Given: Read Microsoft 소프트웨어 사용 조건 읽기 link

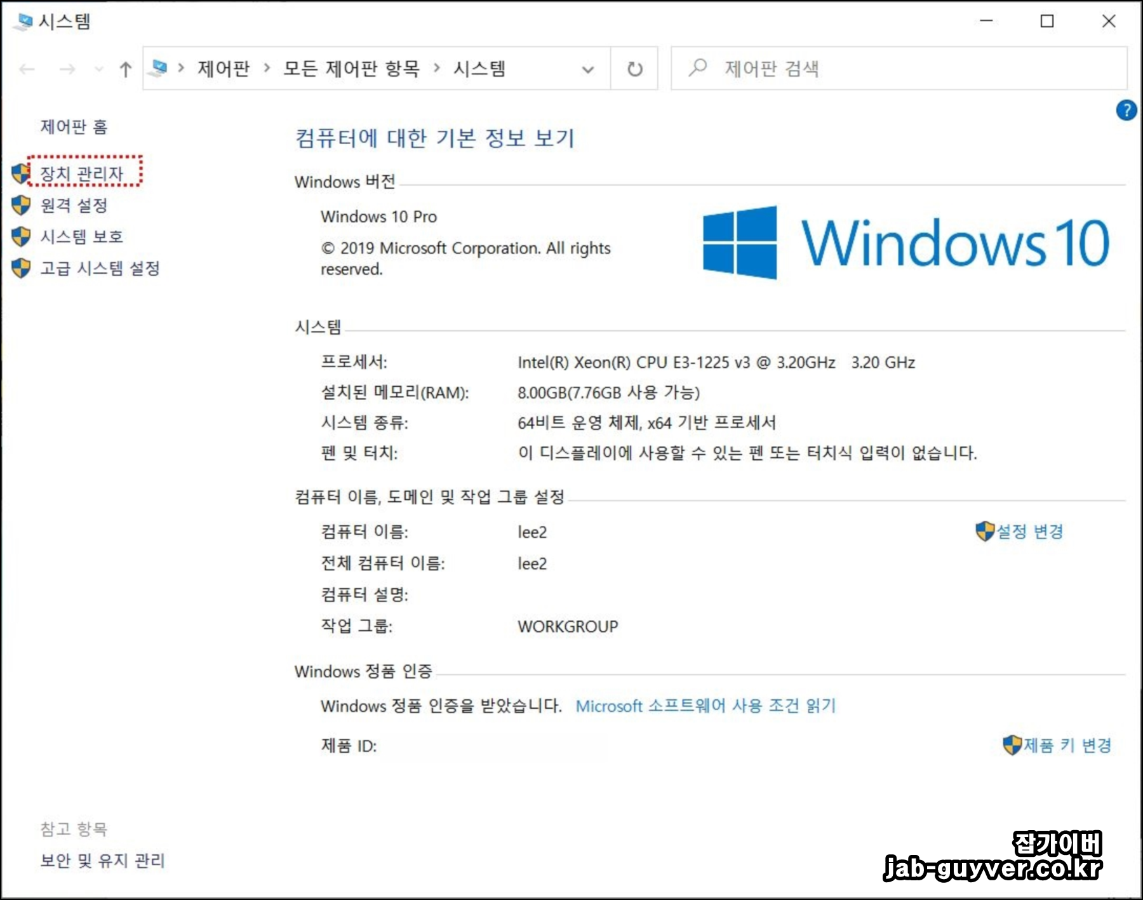Looking at the screenshot, I should [x=706, y=706].
